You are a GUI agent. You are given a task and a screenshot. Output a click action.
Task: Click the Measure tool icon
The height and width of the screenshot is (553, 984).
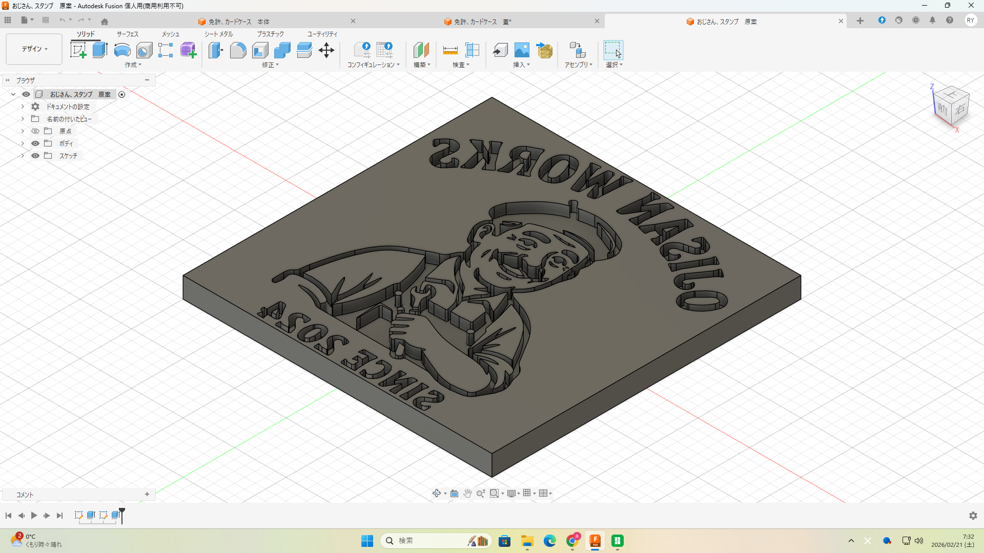(x=450, y=50)
